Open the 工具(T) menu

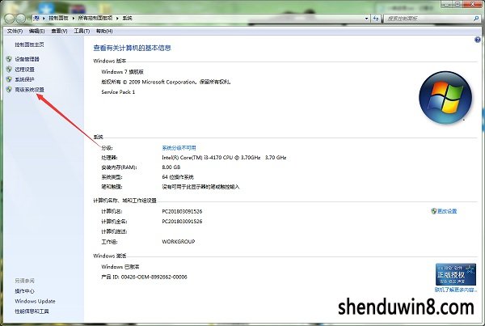point(82,31)
